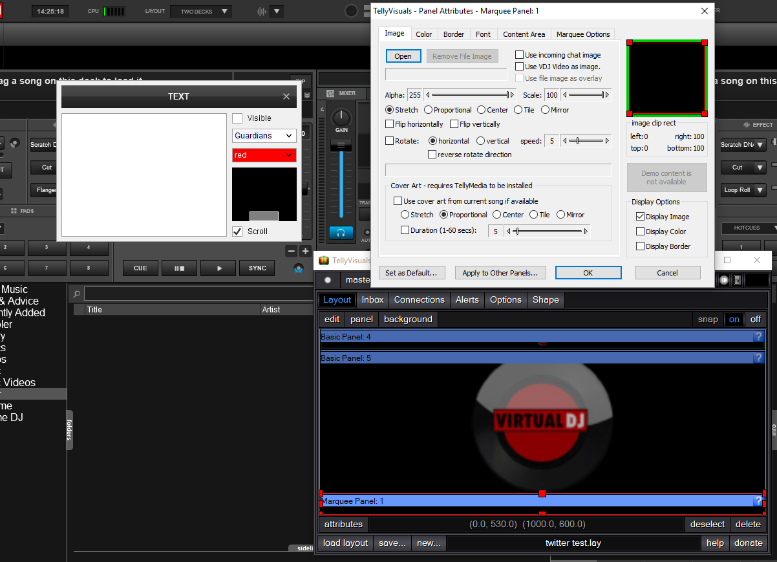This screenshot has width=777, height=562.
Task: Click the TellyVisuals app logo icon
Action: pyautogui.click(x=325, y=261)
